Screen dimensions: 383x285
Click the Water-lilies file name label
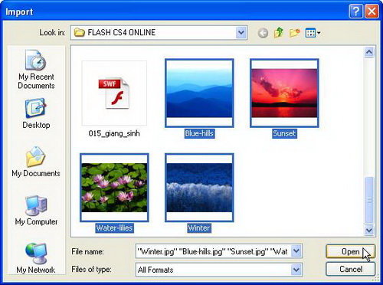(x=114, y=228)
